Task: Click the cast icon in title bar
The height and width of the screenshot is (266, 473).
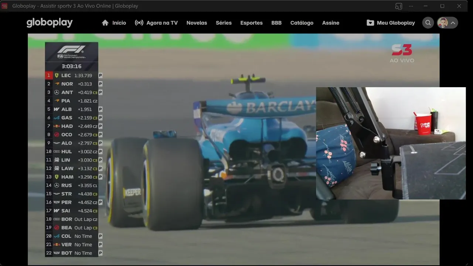Action: coord(398,6)
